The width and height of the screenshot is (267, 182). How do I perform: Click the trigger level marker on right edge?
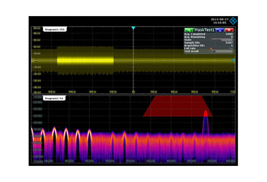[x=233, y=61]
